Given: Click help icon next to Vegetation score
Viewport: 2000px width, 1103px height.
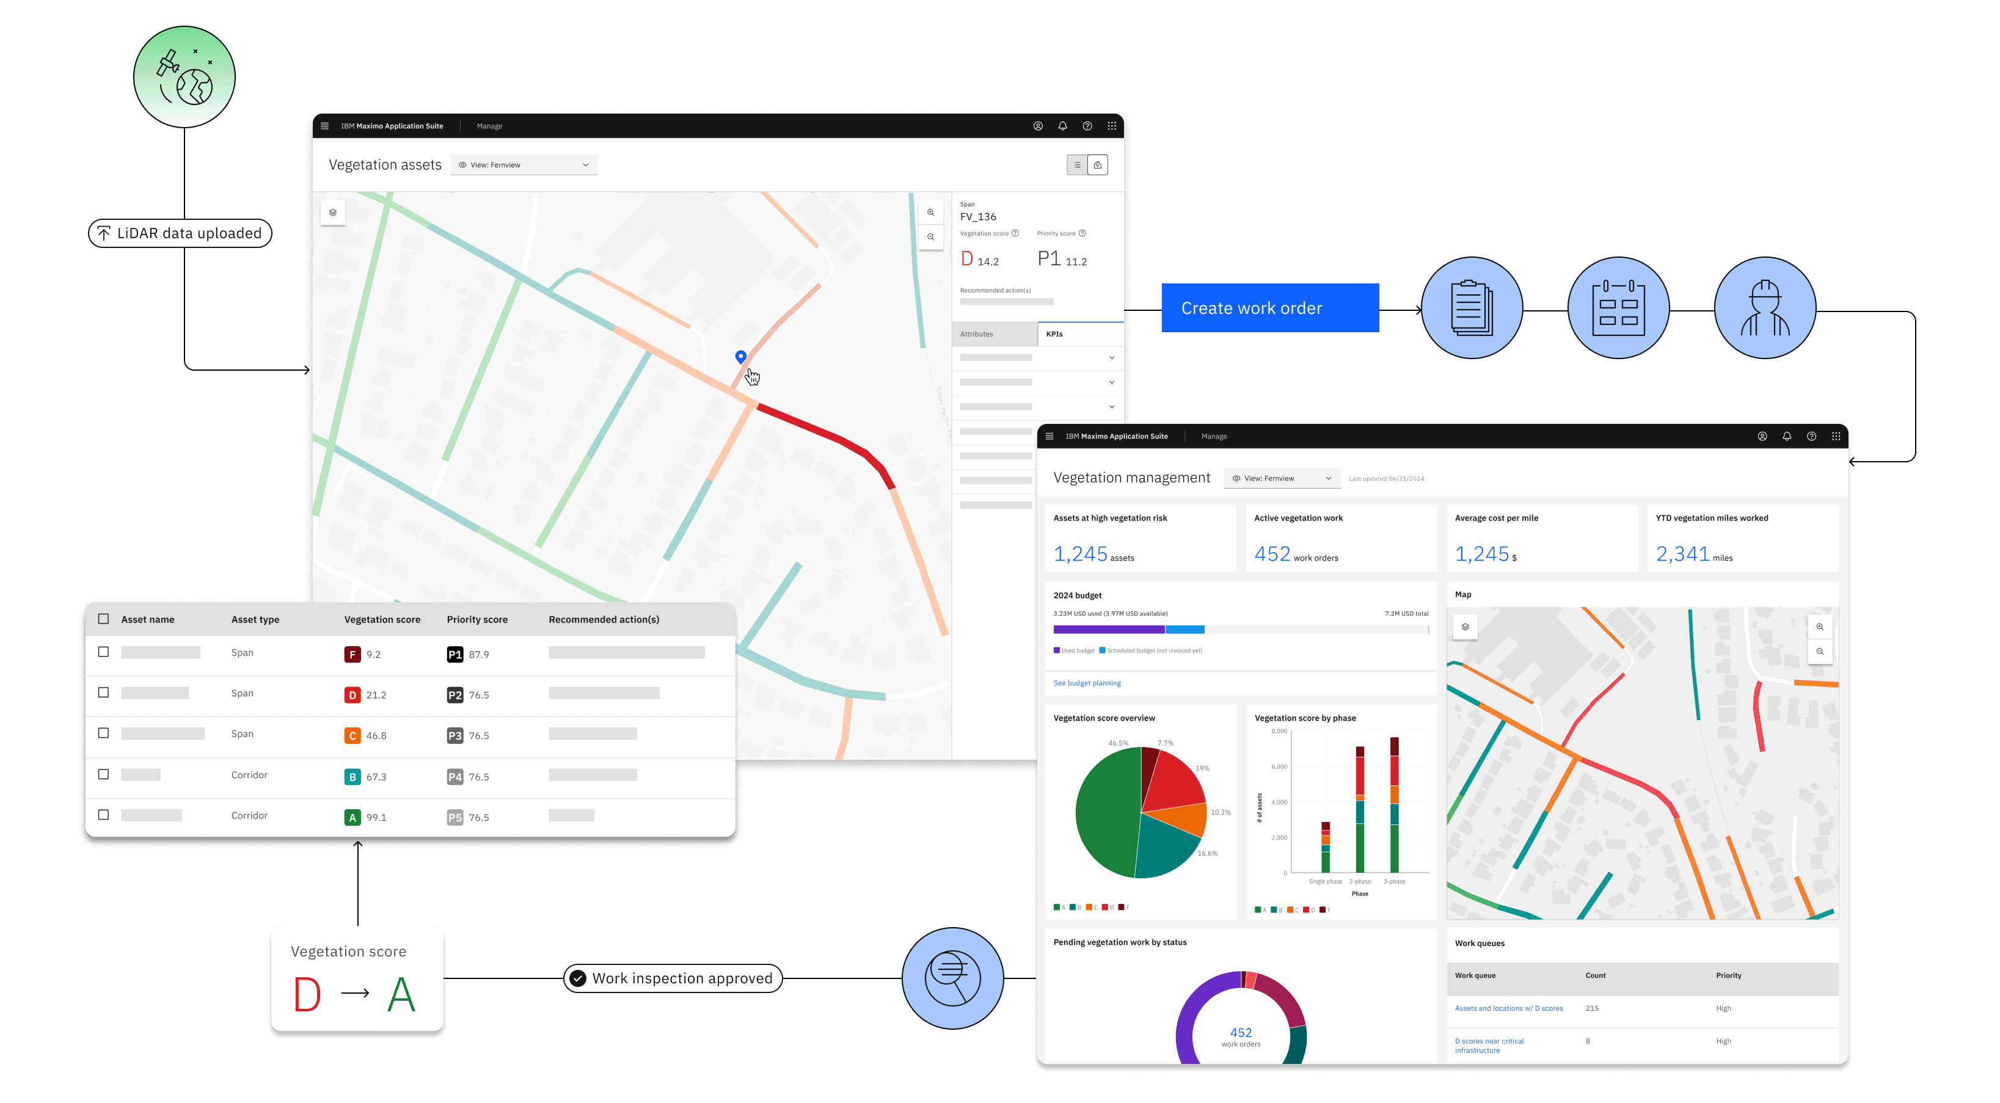Looking at the screenshot, I should [1015, 233].
